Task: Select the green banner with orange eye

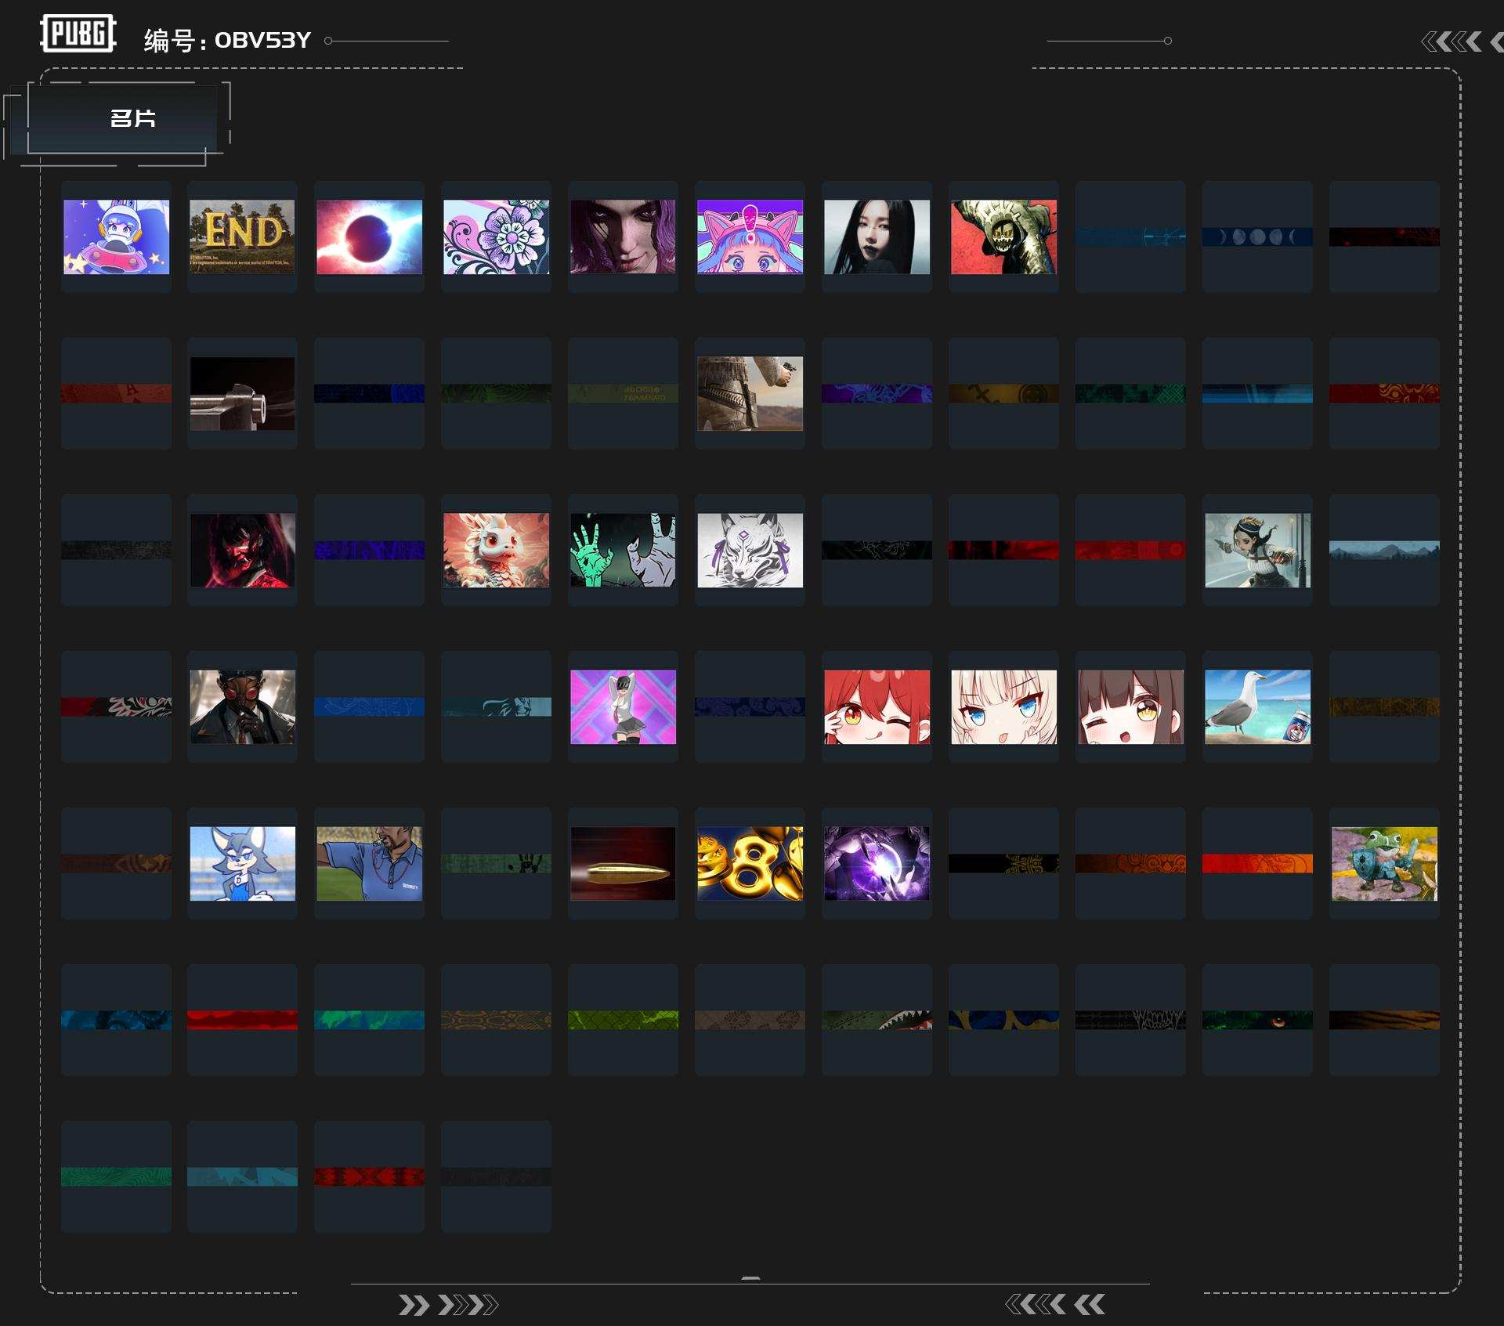Action: pyautogui.click(x=1257, y=1020)
